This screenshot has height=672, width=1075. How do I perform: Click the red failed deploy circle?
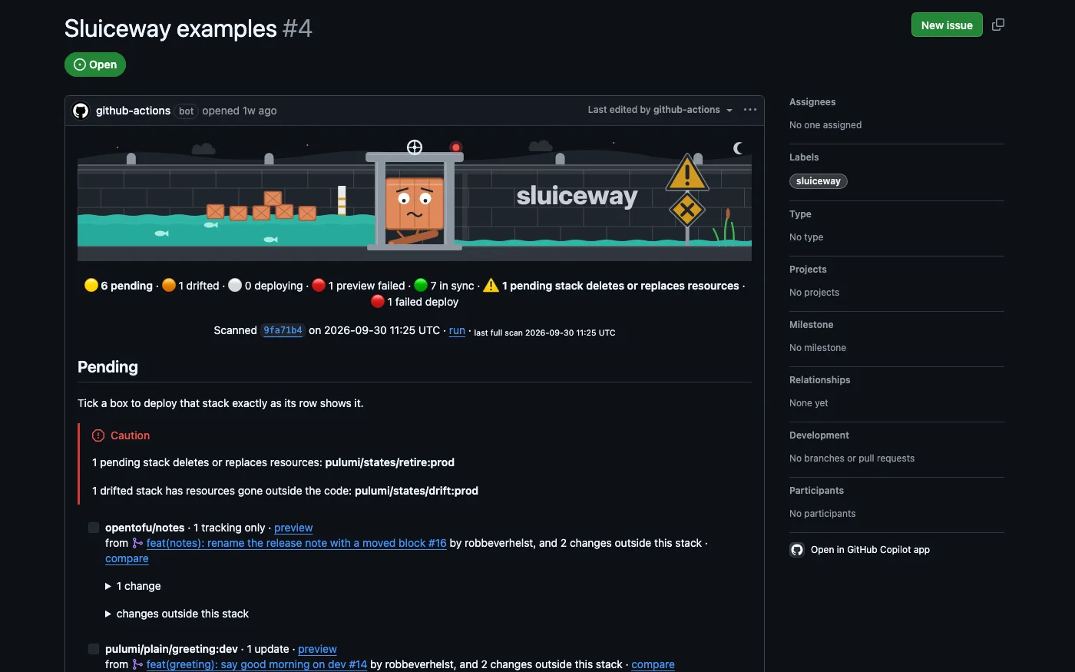[378, 302]
